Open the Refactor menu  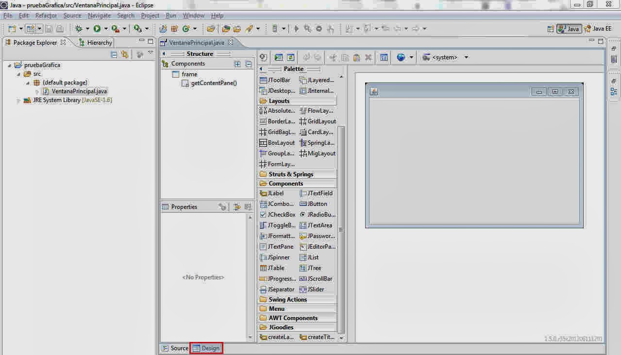[x=46, y=16]
